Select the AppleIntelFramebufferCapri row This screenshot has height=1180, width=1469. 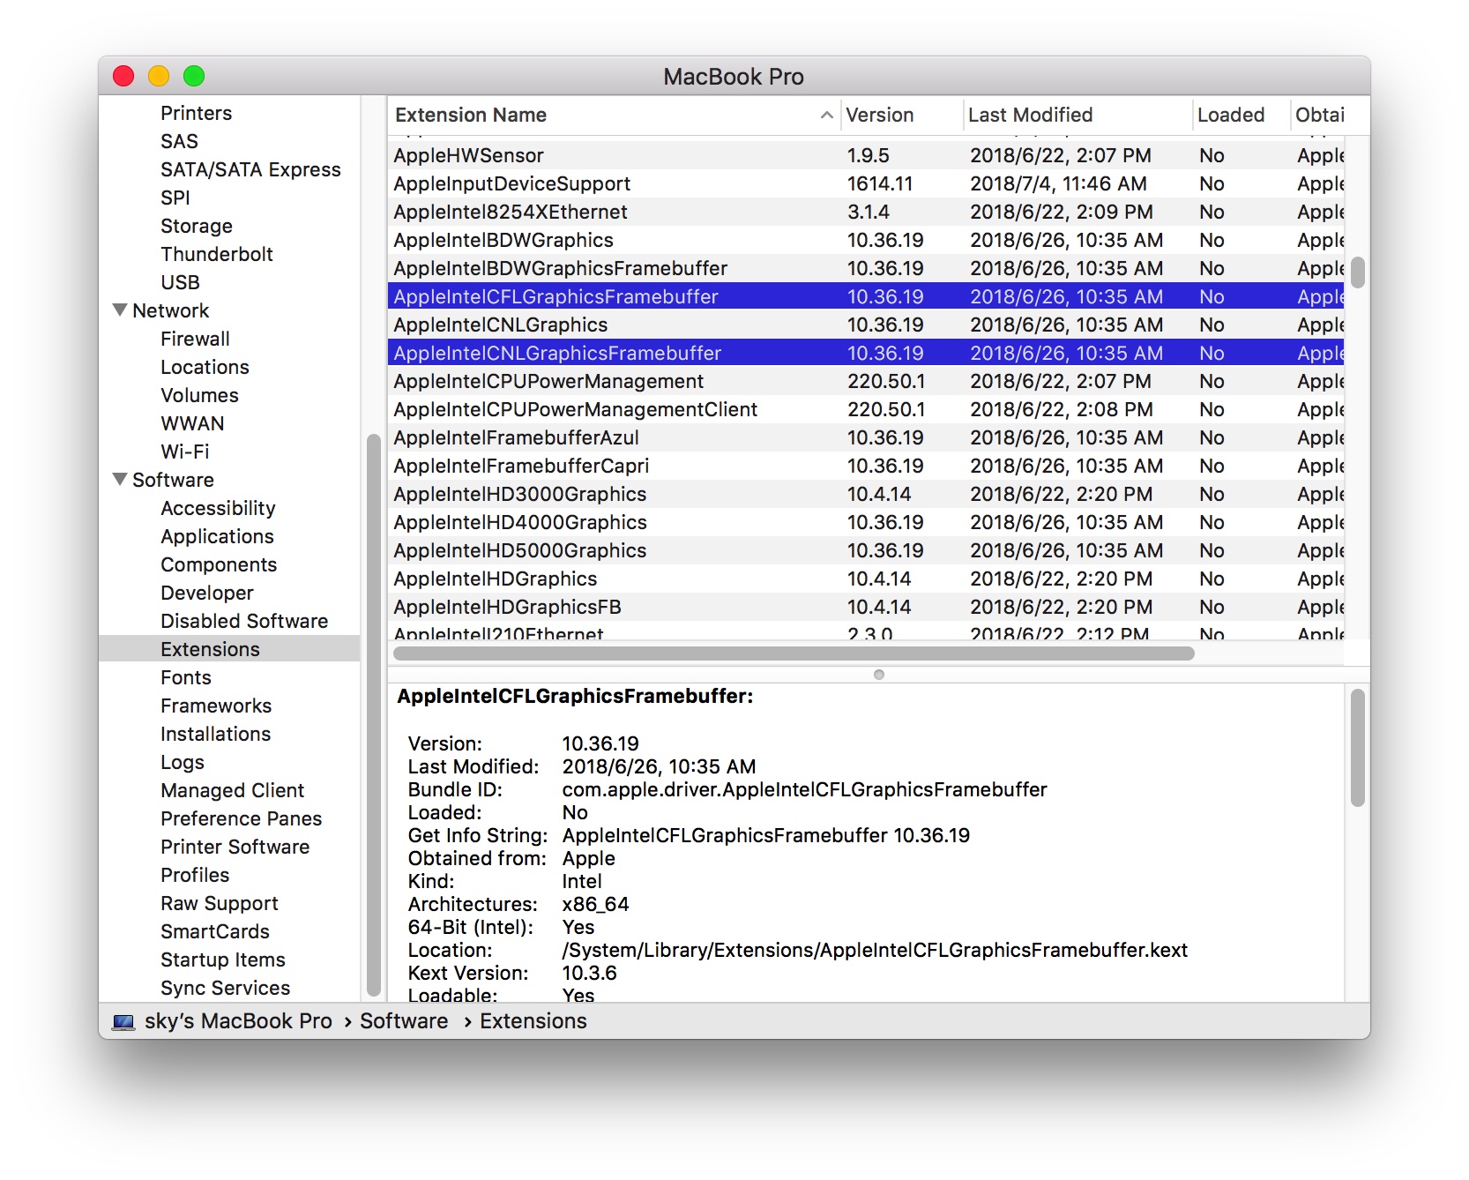pos(866,466)
